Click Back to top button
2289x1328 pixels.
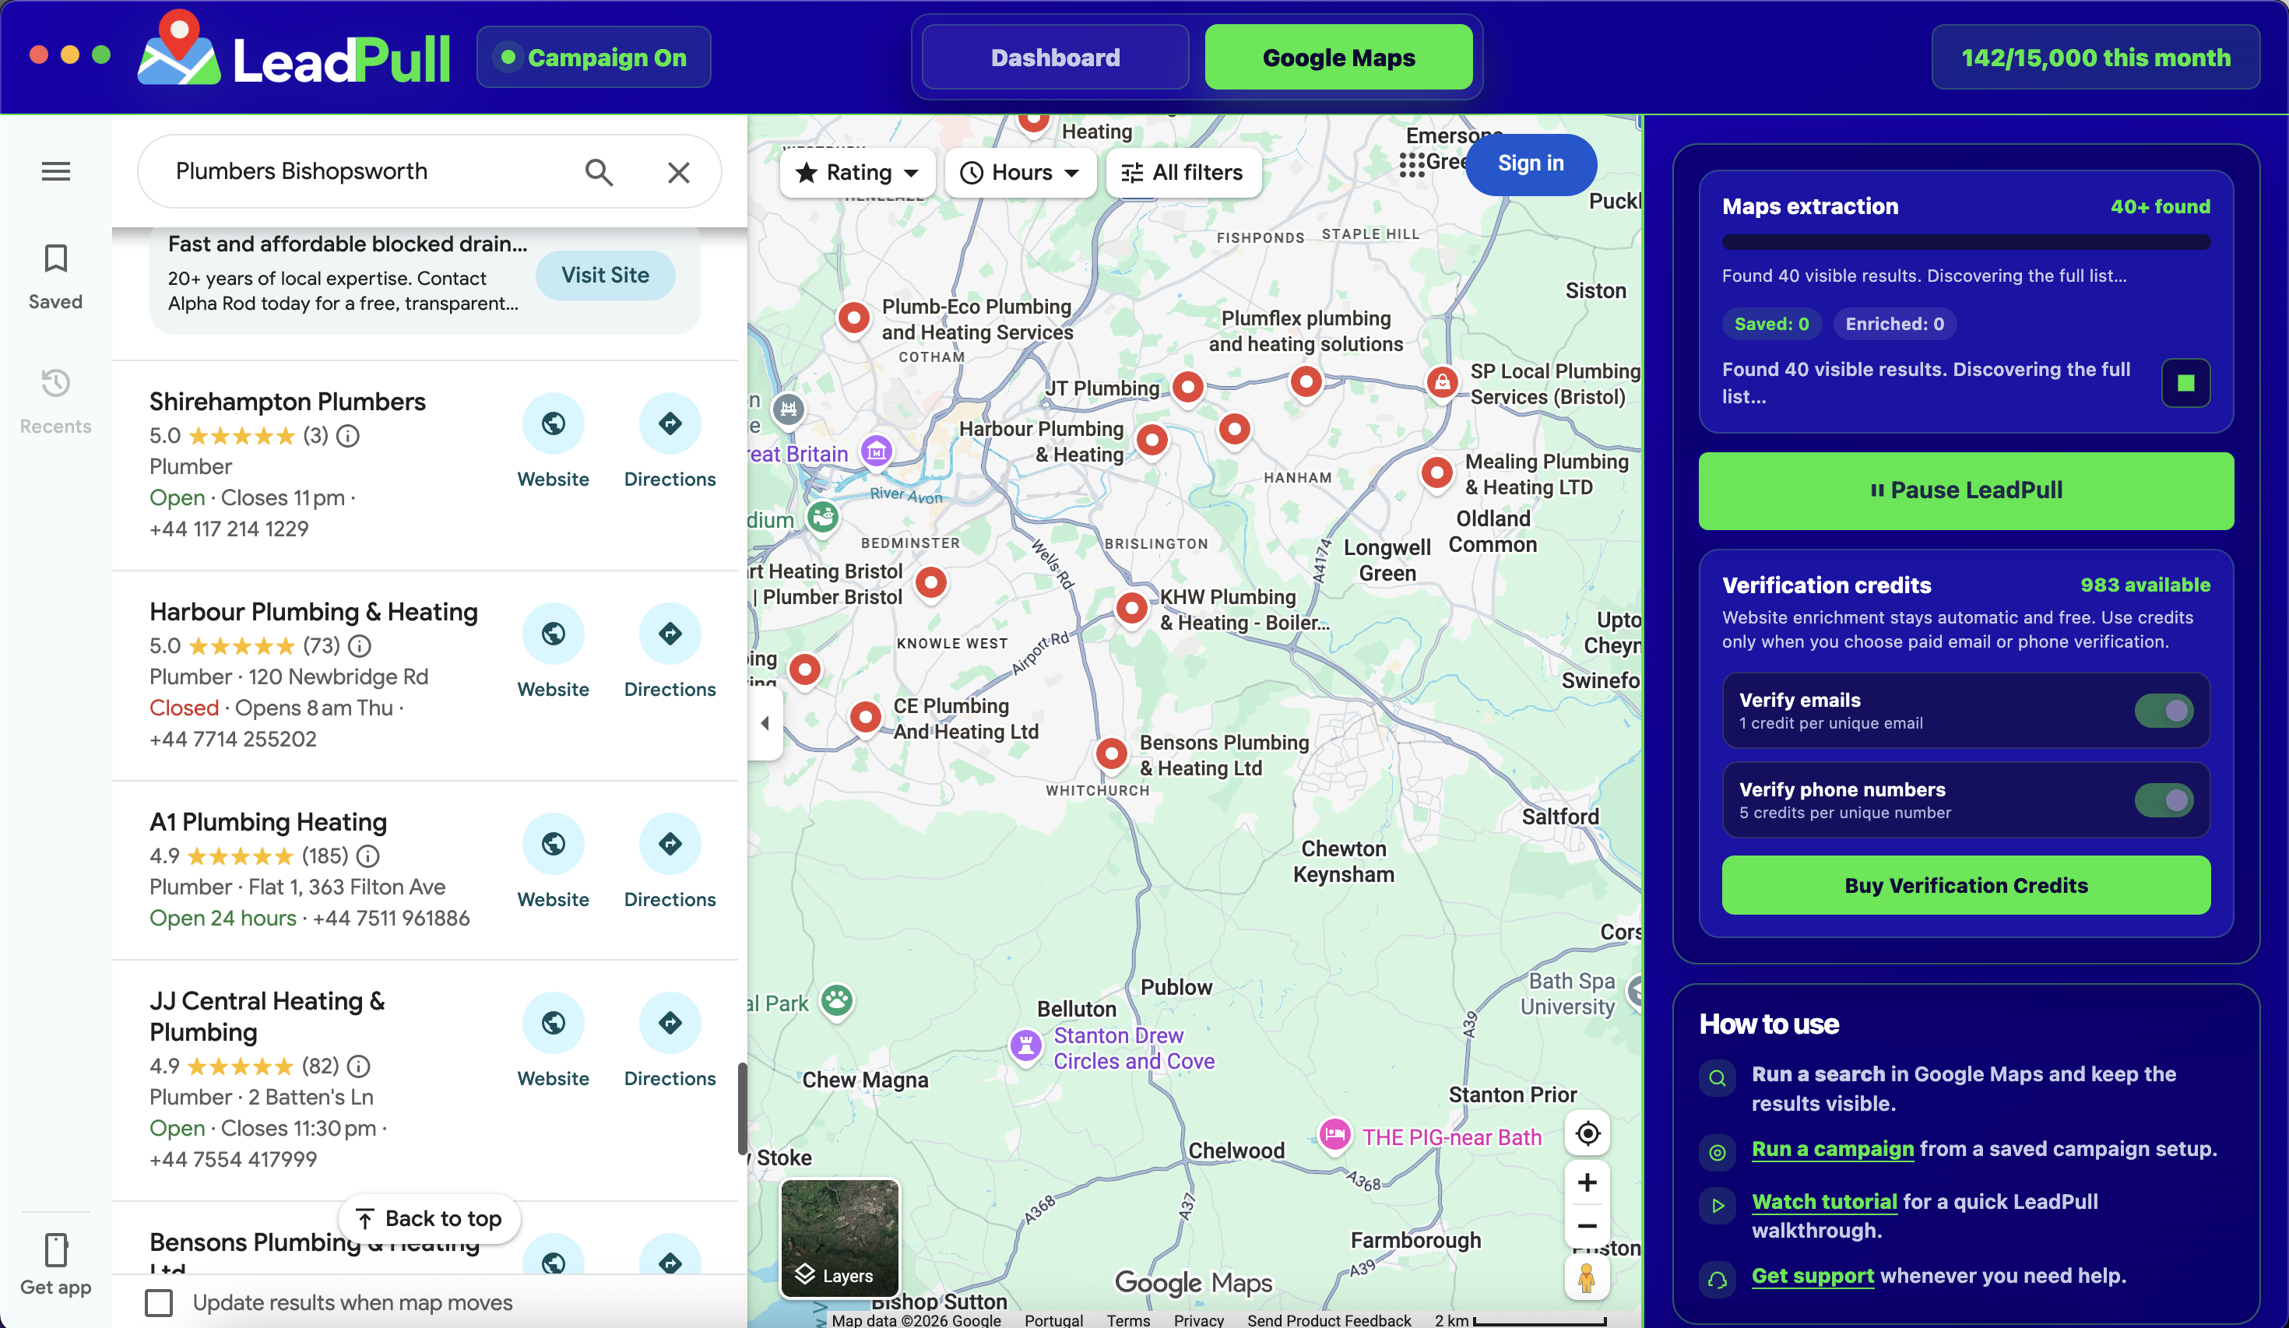click(429, 1218)
